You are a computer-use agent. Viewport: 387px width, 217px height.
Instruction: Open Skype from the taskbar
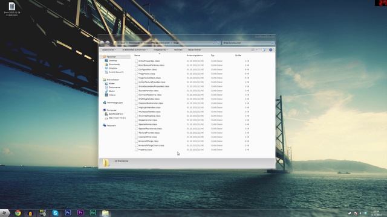(x=55, y=213)
